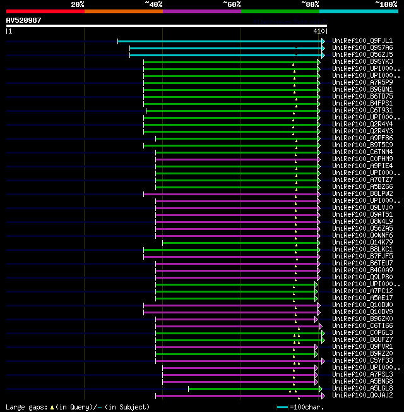Click the cyan 100char scale bar in the legend
404x412 pixels.
[x=282, y=408]
